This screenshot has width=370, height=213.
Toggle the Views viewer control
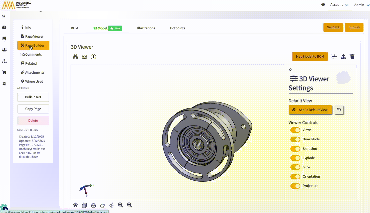(295, 130)
